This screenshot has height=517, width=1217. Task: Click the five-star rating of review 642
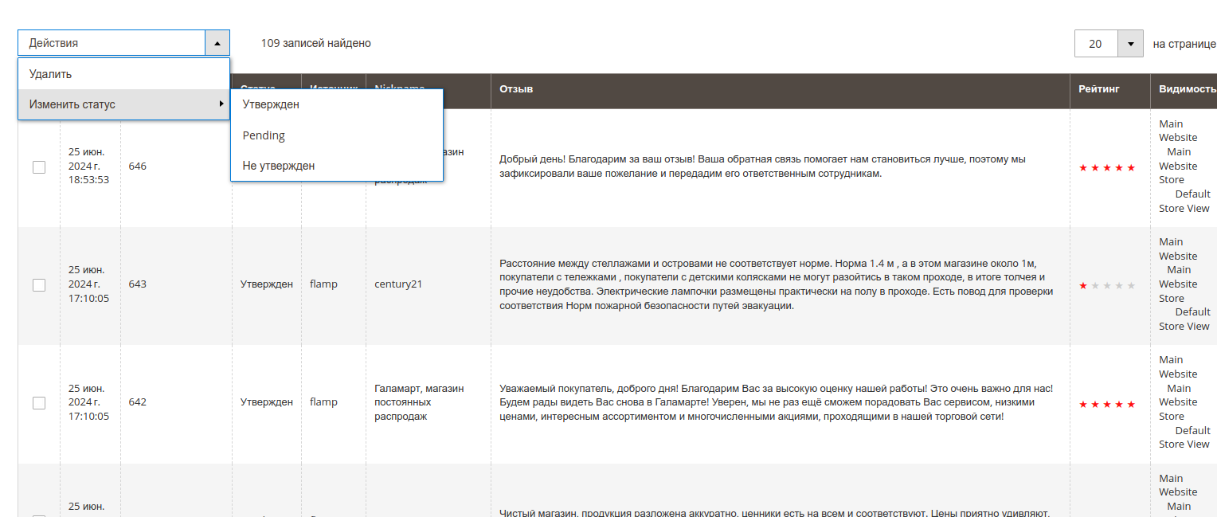tap(1106, 405)
